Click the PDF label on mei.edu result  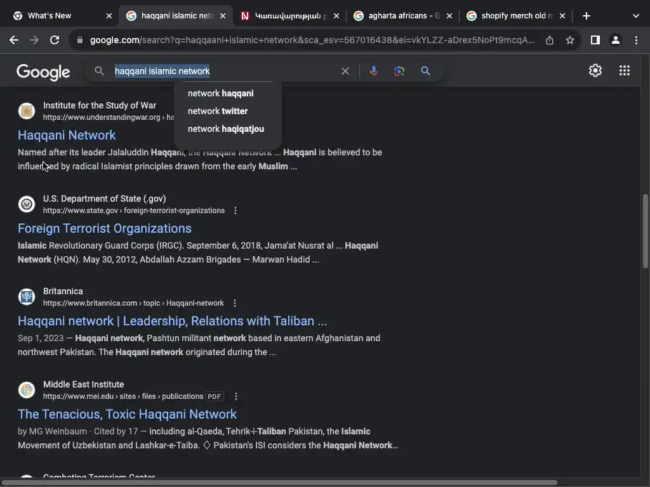[215, 396]
